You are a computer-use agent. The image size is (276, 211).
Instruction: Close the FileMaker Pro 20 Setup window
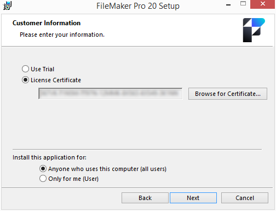(262, 4)
